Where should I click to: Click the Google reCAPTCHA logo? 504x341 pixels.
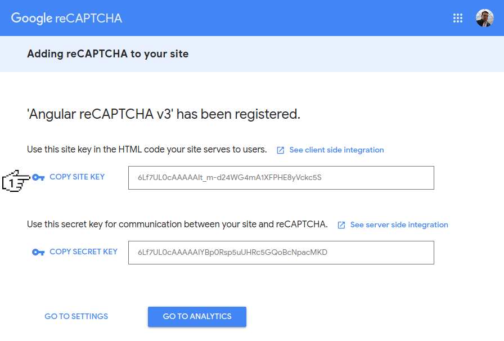(x=66, y=18)
